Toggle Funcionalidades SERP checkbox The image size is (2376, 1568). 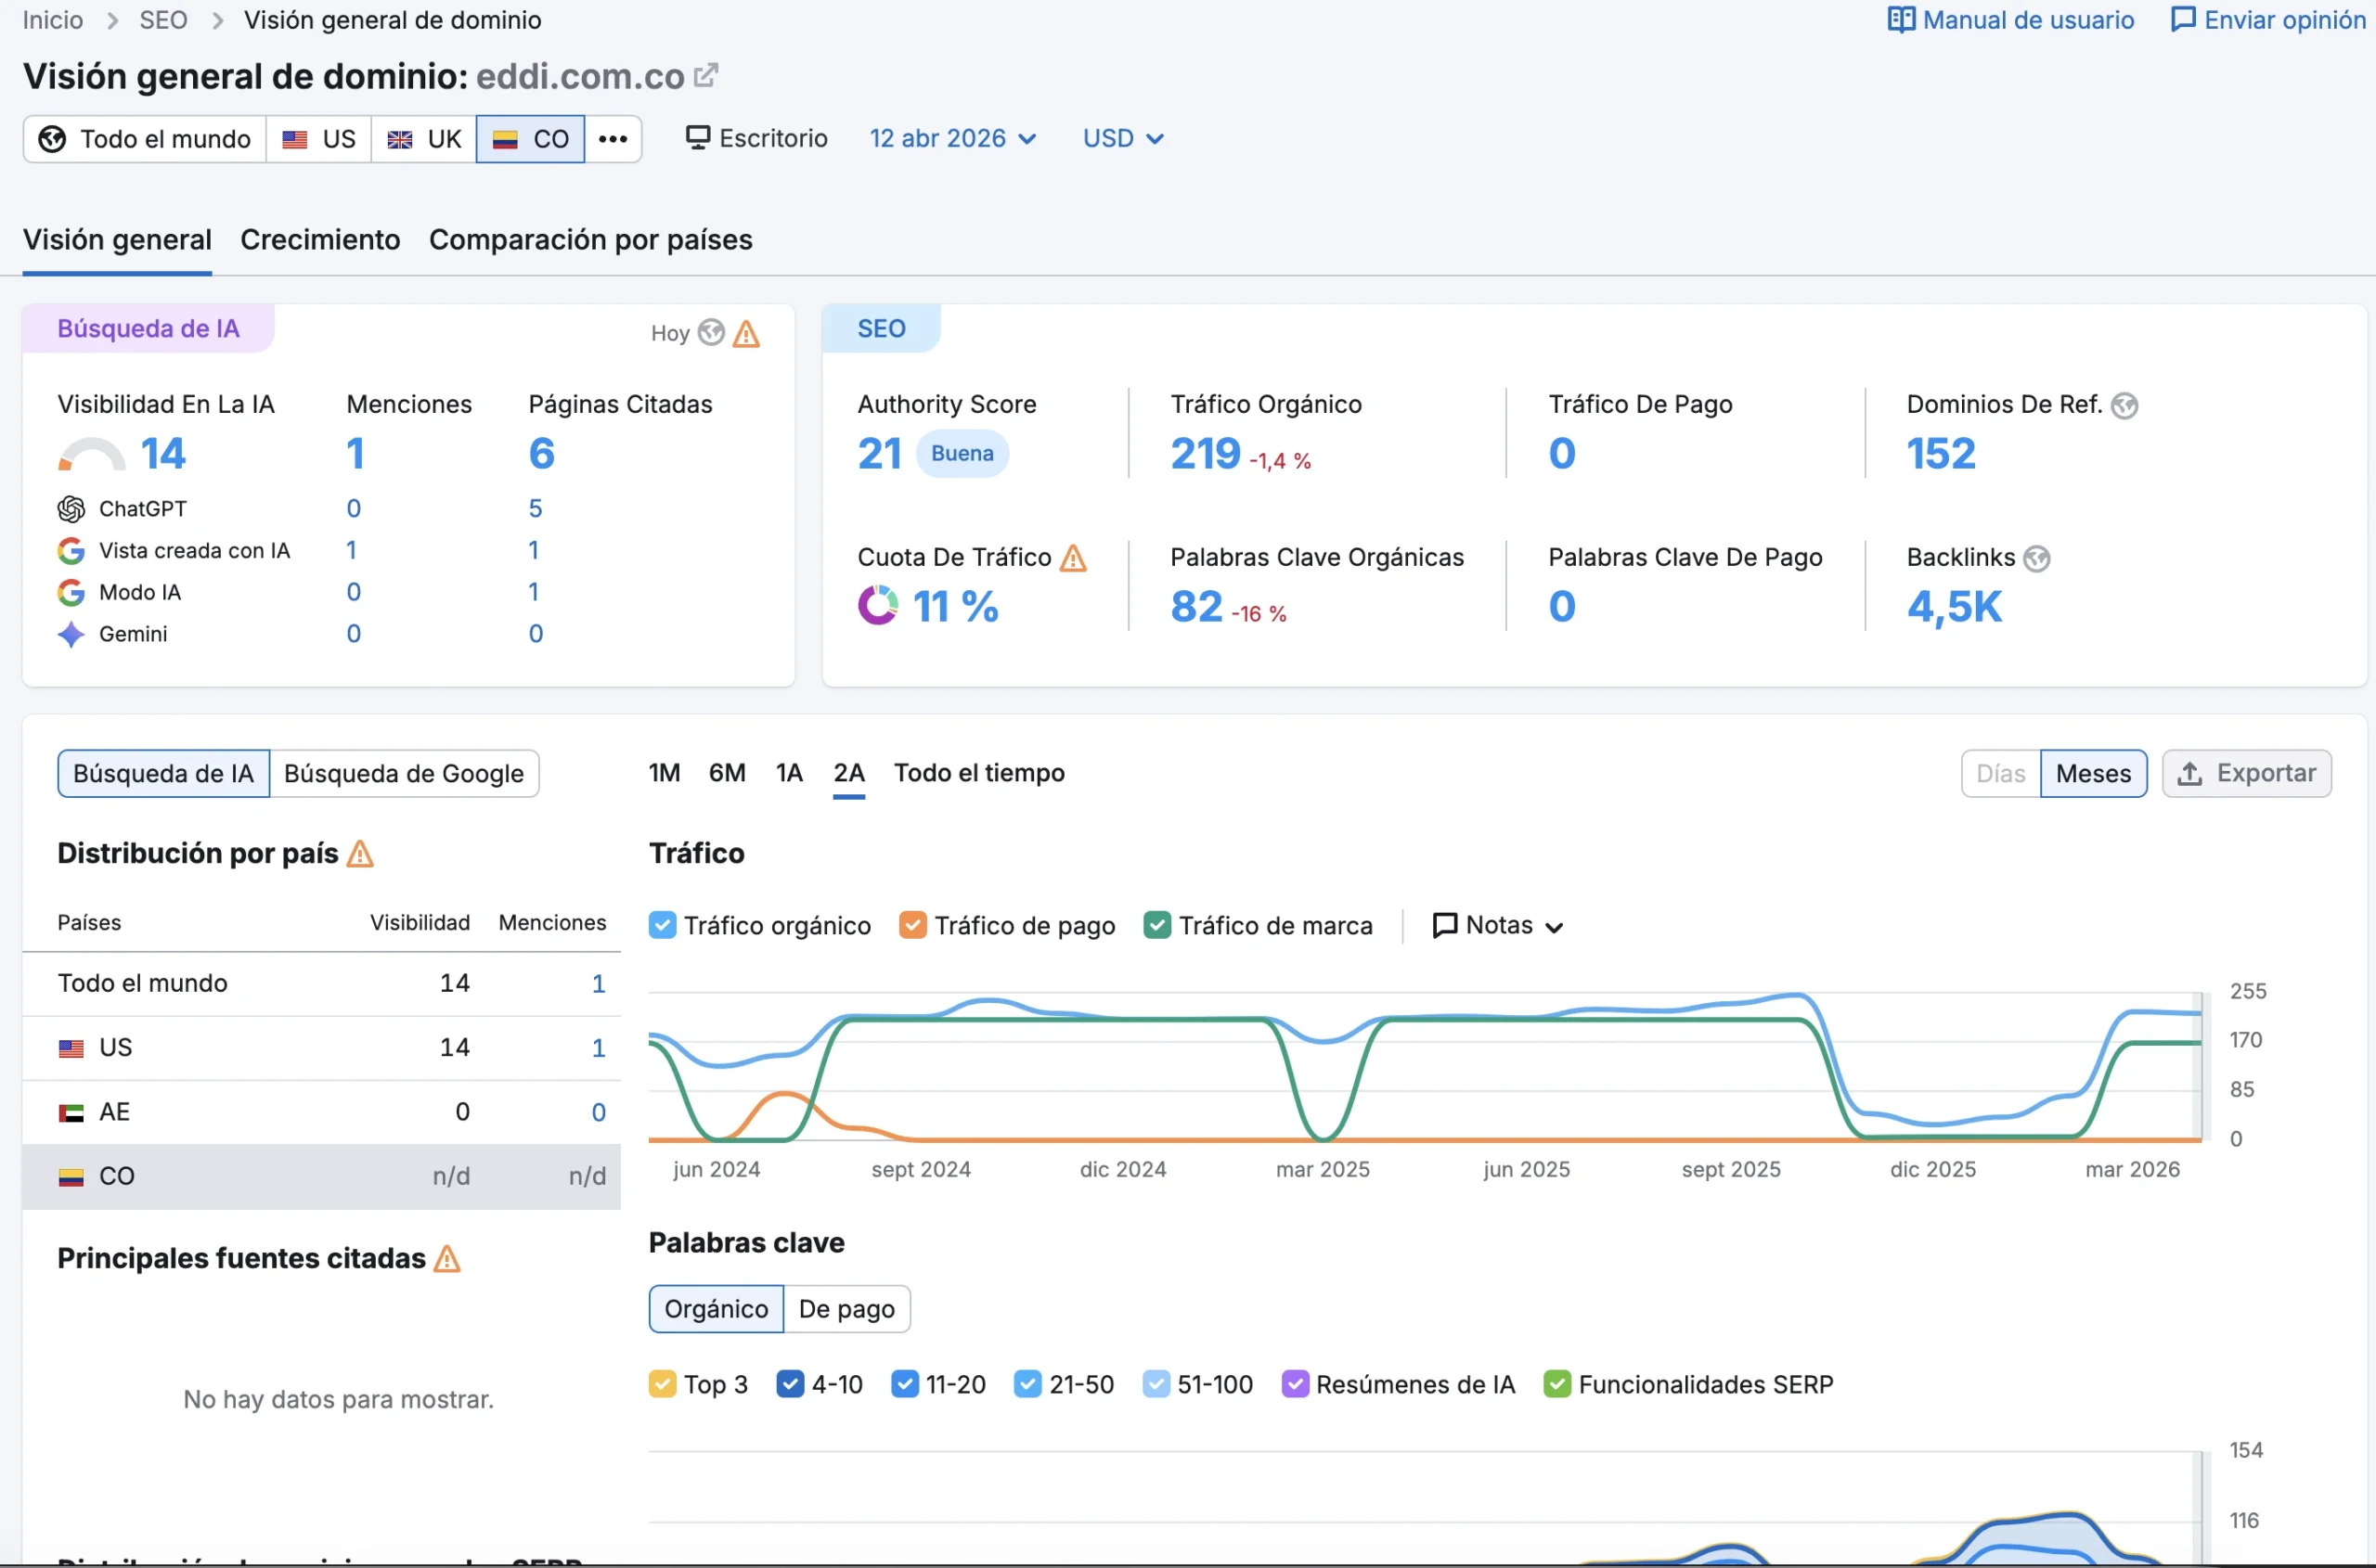pyautogui.click(x=1556, y=1384)
